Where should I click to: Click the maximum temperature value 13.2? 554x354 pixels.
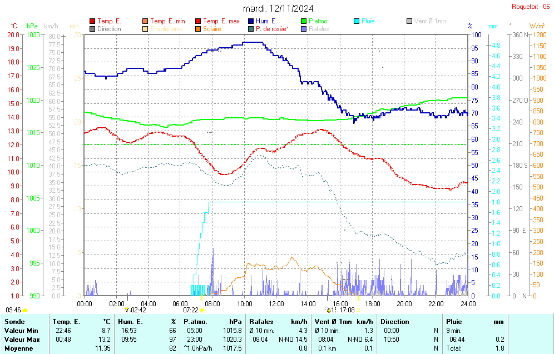(x=105, y=340)
